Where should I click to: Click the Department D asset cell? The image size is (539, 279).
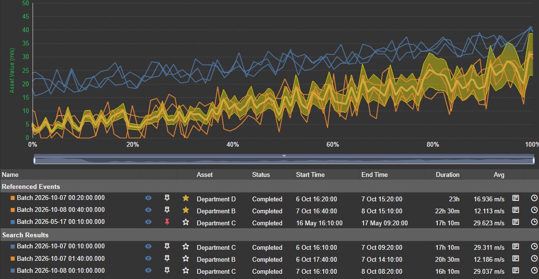216,199
